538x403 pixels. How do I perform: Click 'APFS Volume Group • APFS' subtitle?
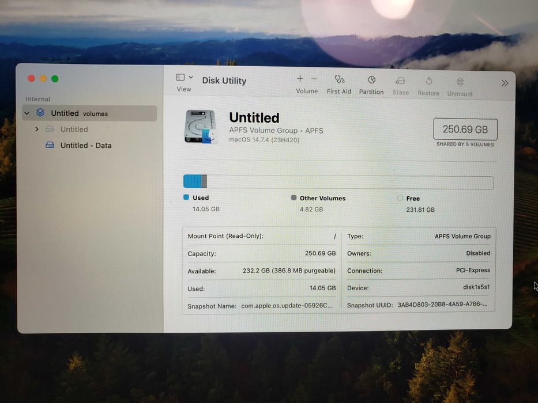(x=276, y=131)
